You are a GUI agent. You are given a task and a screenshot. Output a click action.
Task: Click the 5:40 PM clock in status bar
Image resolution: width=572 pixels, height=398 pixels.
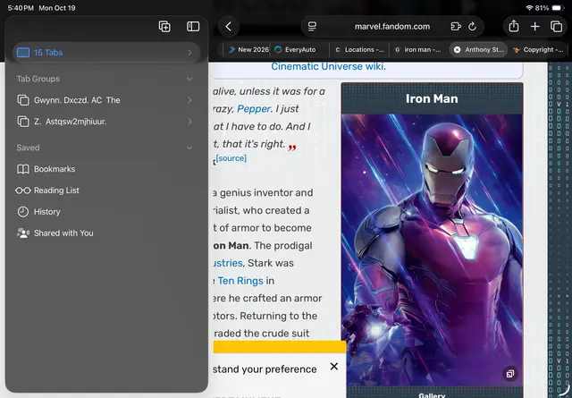[x=21, y=8]
